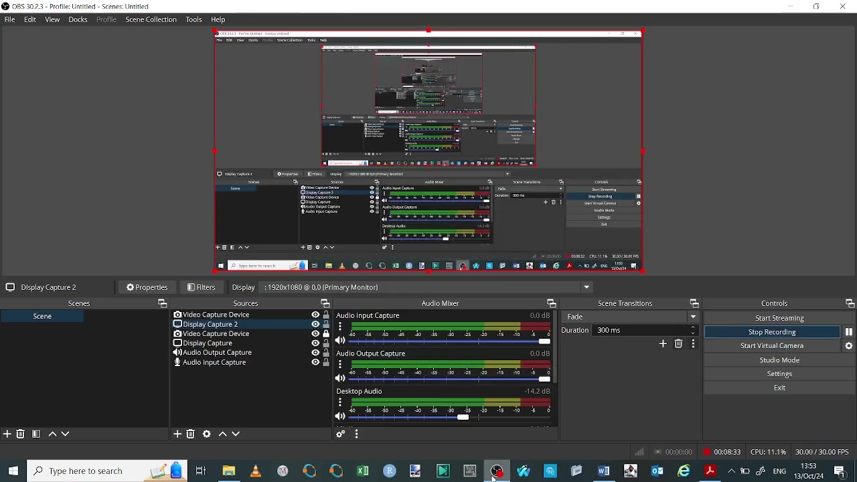This screenshot has width=857, height=482.
Task: Open the File menu
Action: [10, 20]
